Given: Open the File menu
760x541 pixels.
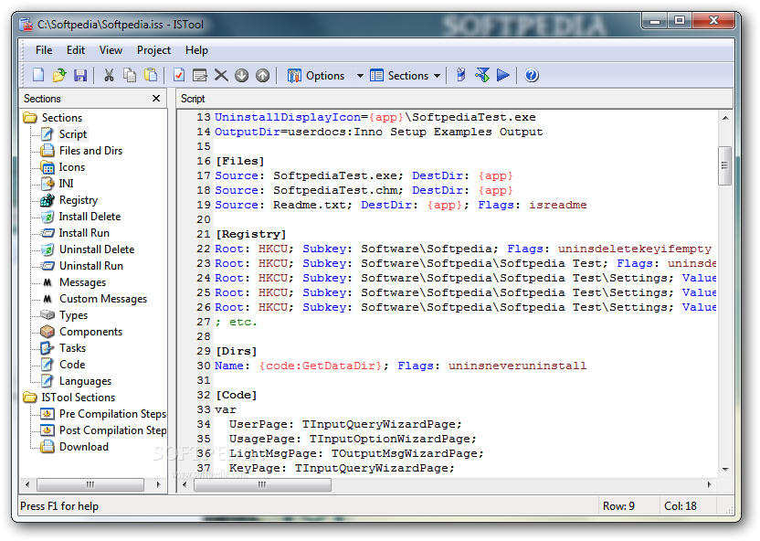Looking at the screenshot, I should [44, 50].
